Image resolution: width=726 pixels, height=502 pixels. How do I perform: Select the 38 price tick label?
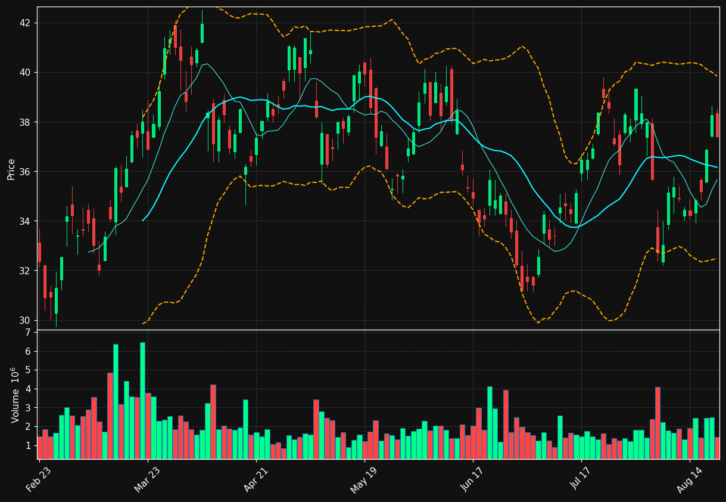click(24, 122)
